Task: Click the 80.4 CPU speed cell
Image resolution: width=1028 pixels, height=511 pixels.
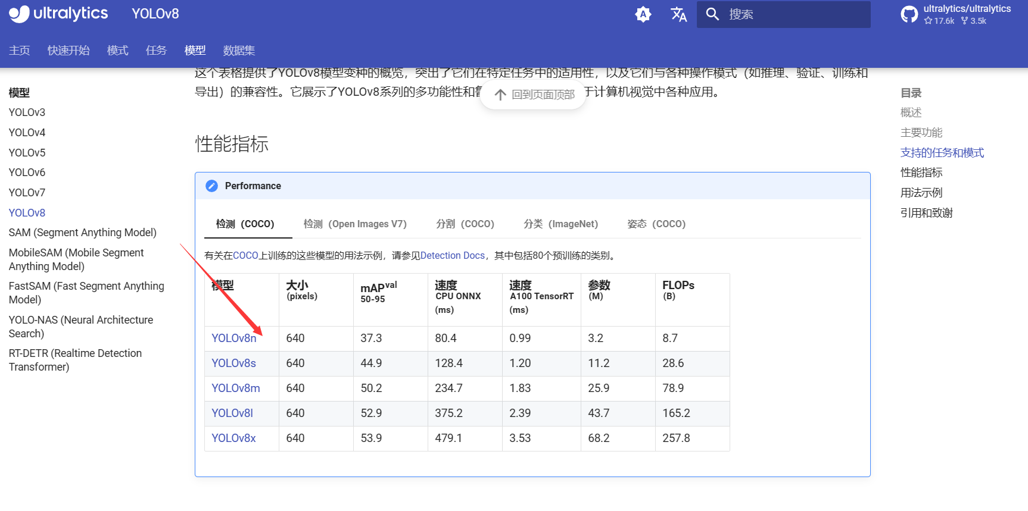Action: pyautogui.click(x=465, y=338)
